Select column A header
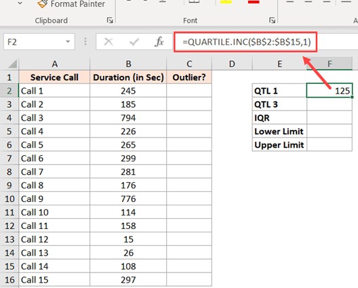 [54, 64]
